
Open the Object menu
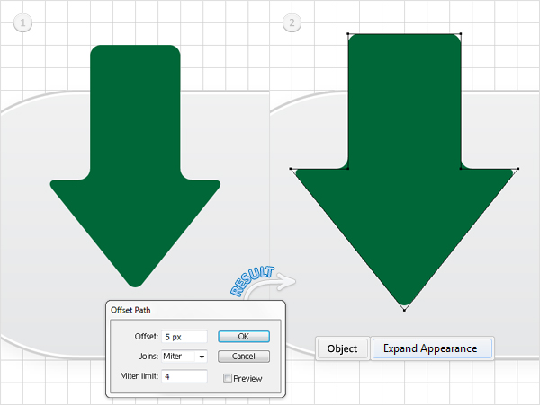(x=342, y=348)
